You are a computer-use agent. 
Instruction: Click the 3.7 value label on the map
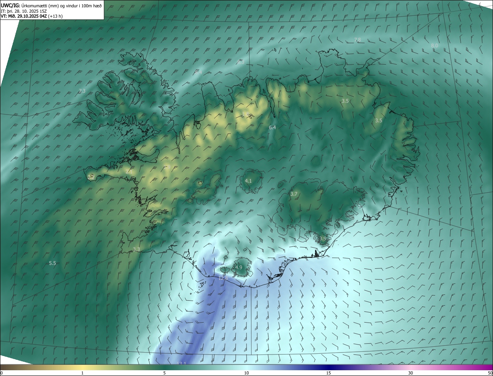point(294,194)
